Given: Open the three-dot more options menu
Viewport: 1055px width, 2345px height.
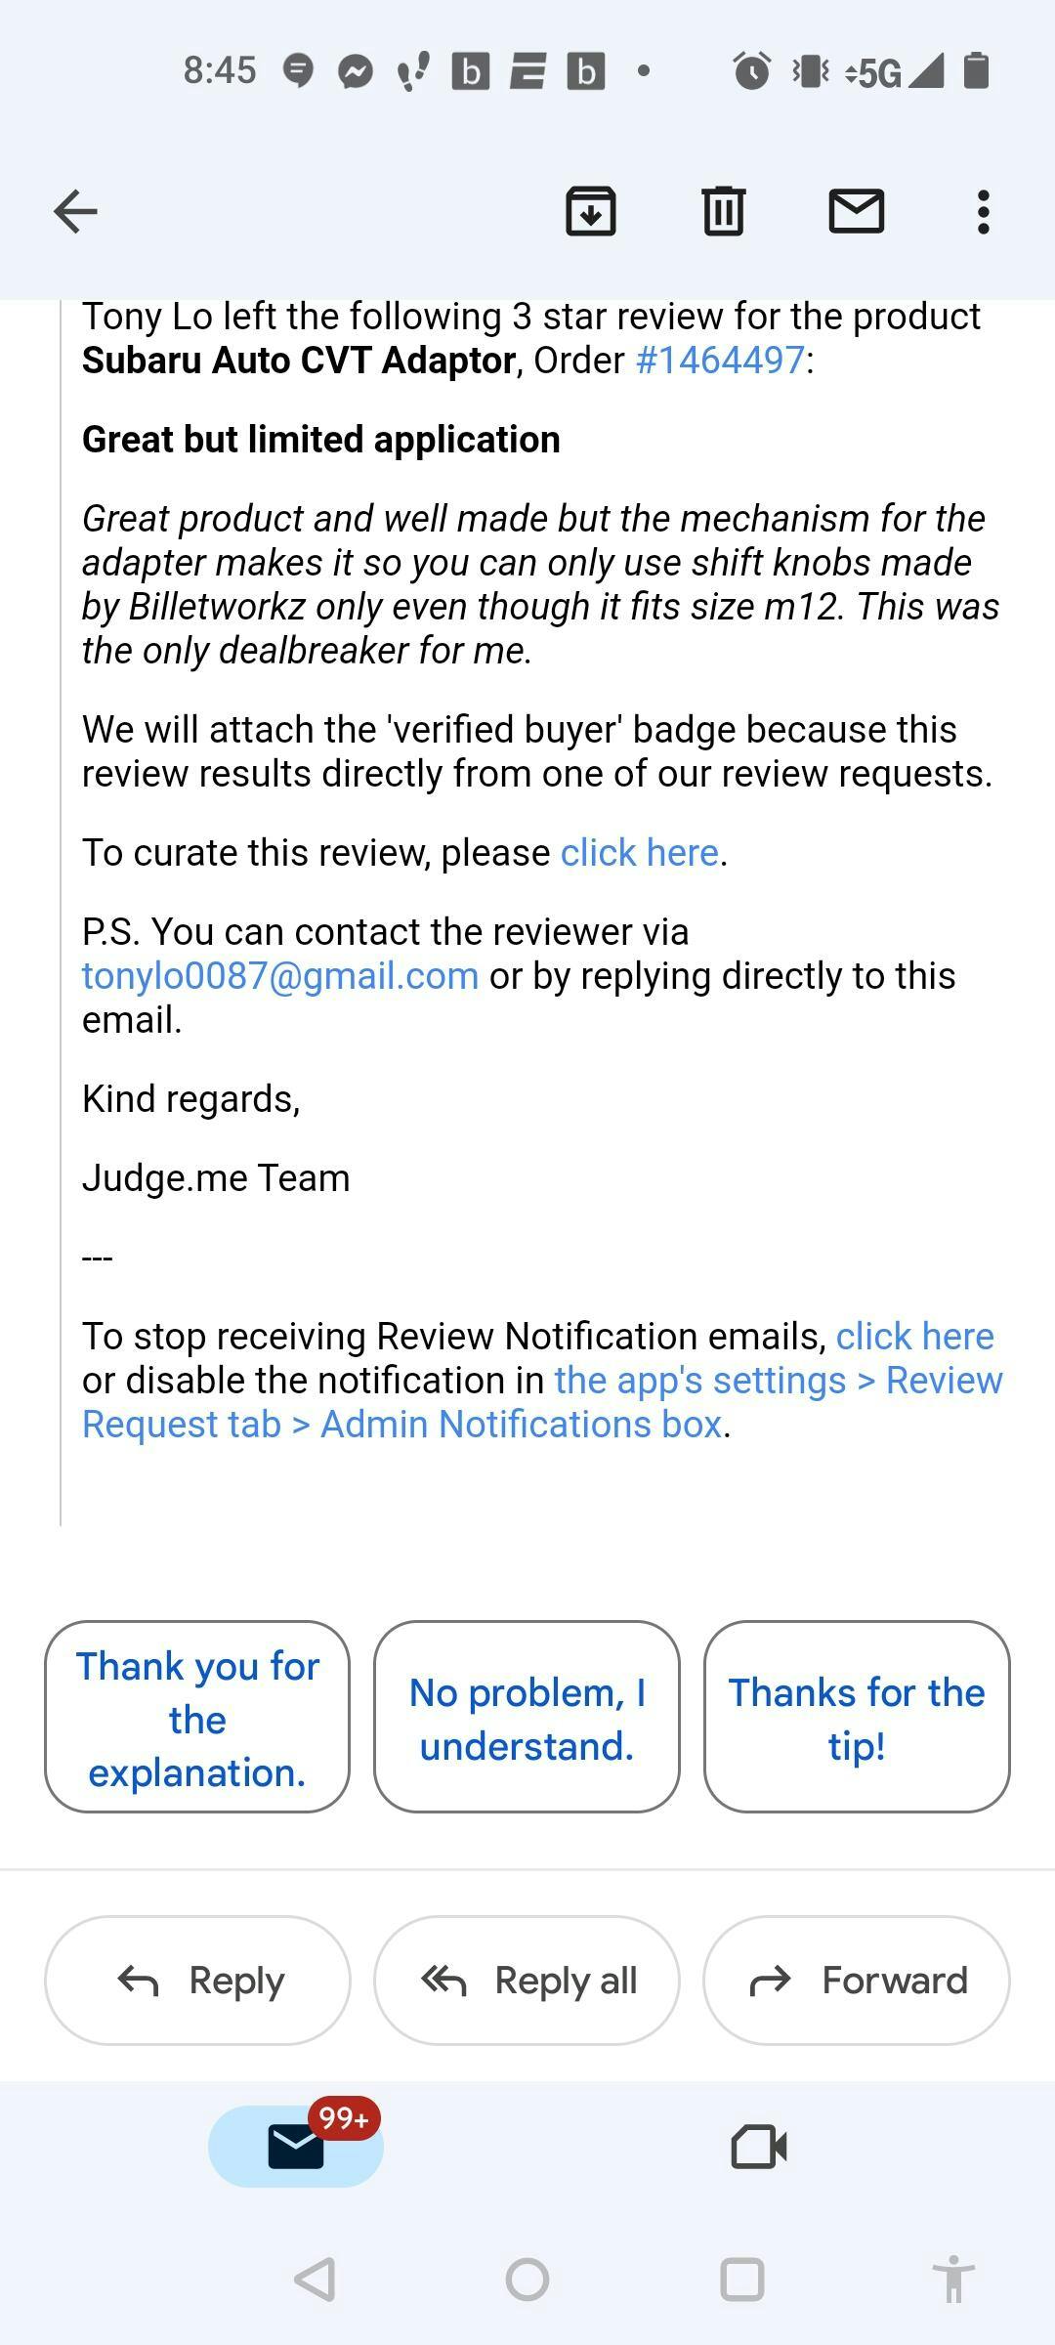Looking at the screenshot, I should tap(983, 211).
